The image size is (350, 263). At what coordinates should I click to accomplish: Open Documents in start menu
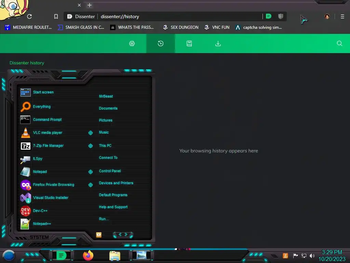tap(108, 108)
